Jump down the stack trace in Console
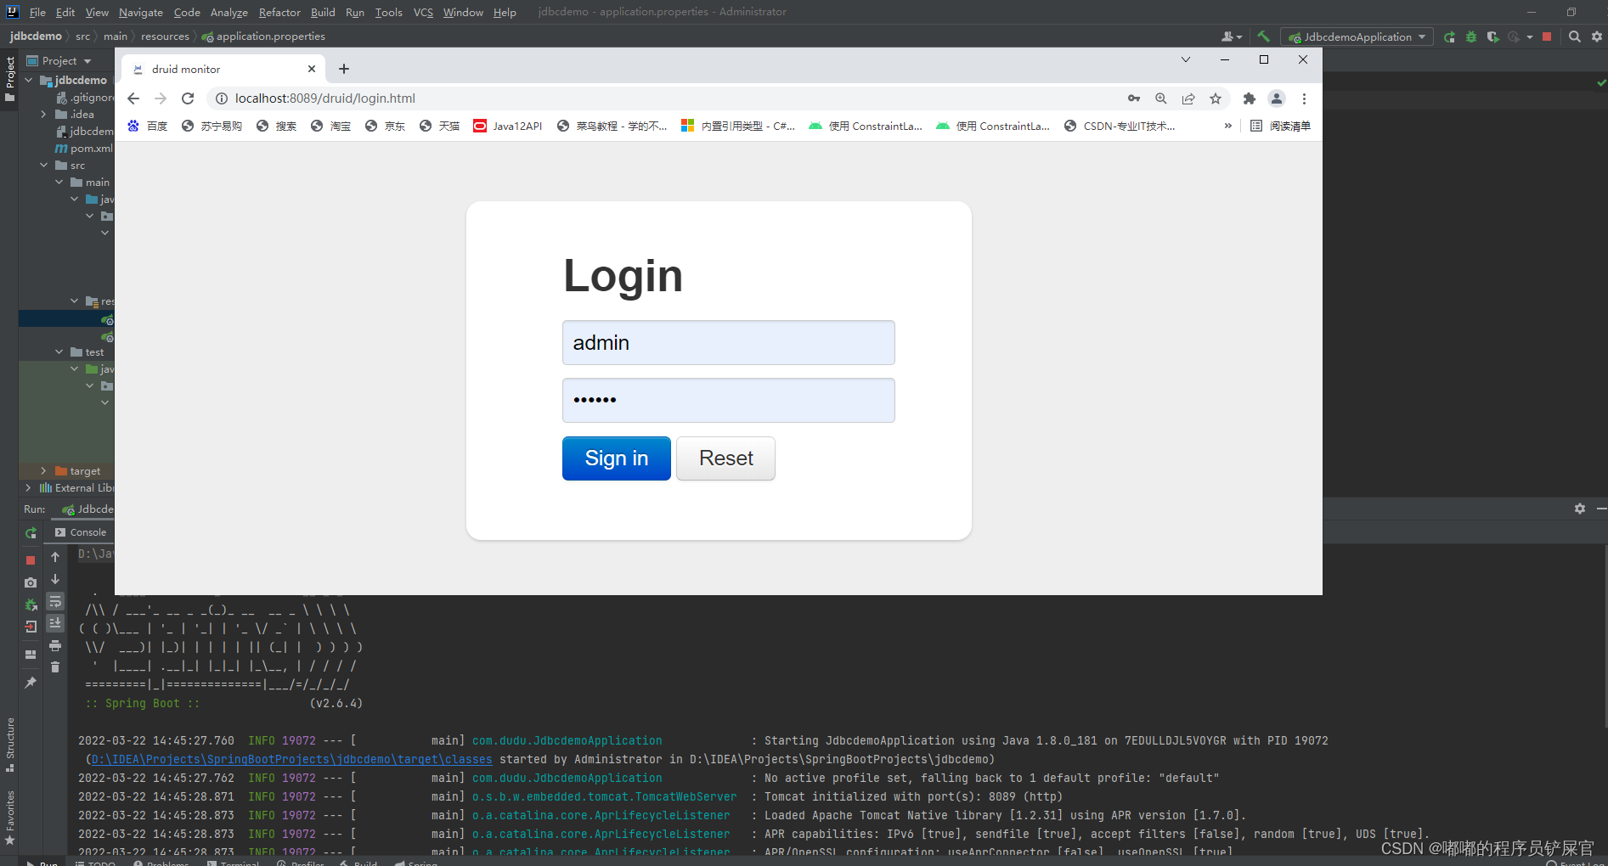 (55, 579)
